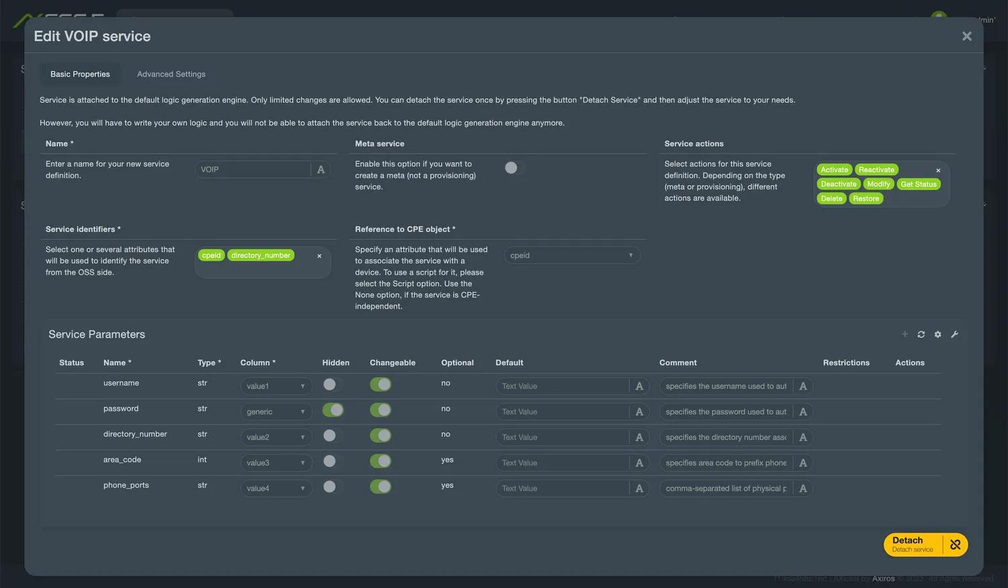Viewport: 1008px width, 588px height.
Task: Switch to the Advanced Settings tab
Action: click(x=171, y=74)
